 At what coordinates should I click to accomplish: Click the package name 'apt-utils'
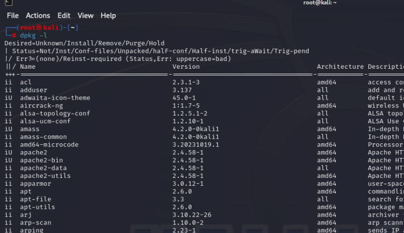[38, 207]
